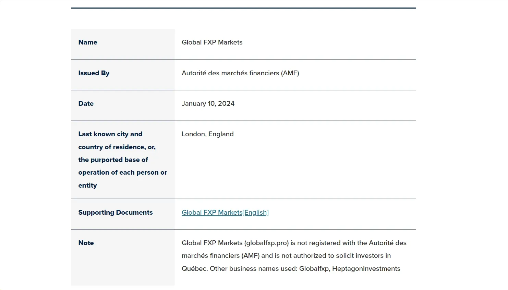Image resolution: width=508 pixels, height=290 pixels.
Task: Click 'marchés financiers (AMF)' in the note paragraph
Action: tap(221, 256)
